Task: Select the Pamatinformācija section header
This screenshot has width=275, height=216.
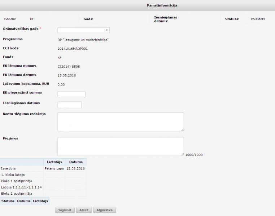Action: [162, 5]
